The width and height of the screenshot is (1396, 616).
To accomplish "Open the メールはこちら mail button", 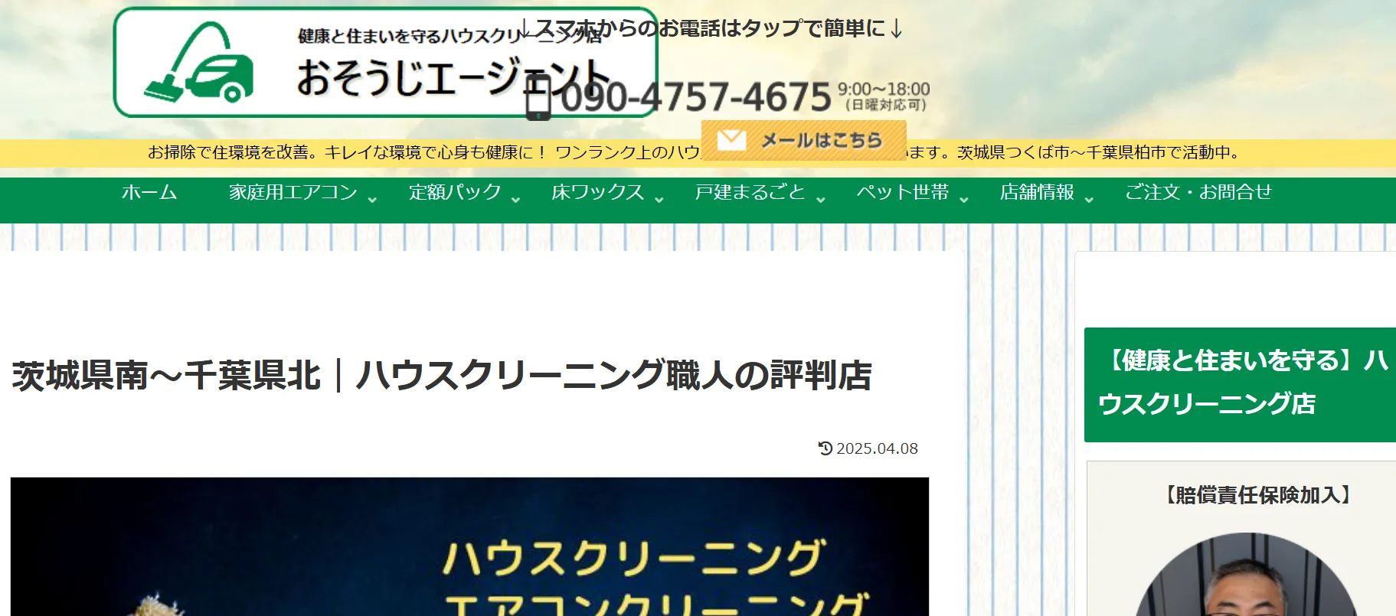I will (x=804, y=140).
